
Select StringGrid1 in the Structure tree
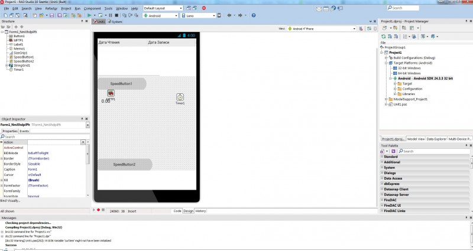[x=22, y=66]
